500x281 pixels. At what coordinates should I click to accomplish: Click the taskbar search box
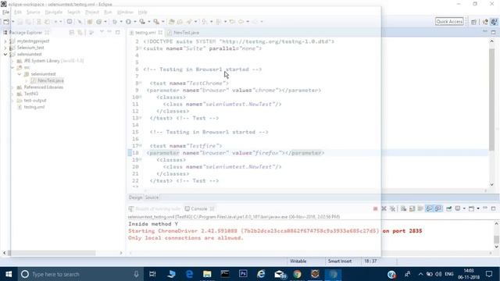pos(80,274)
